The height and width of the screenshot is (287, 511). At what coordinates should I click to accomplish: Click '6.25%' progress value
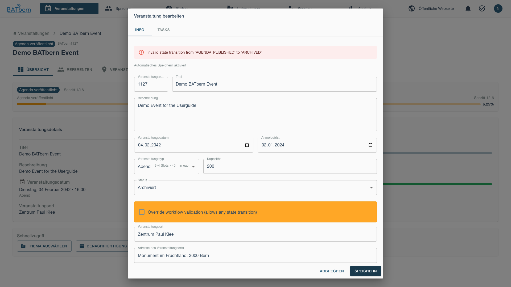[488, 104]
